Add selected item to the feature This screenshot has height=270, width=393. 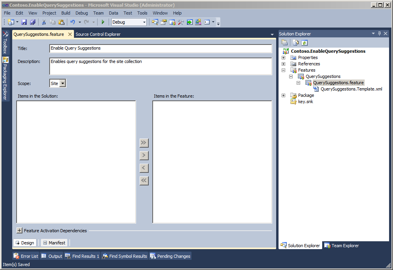tap(144, 155)
